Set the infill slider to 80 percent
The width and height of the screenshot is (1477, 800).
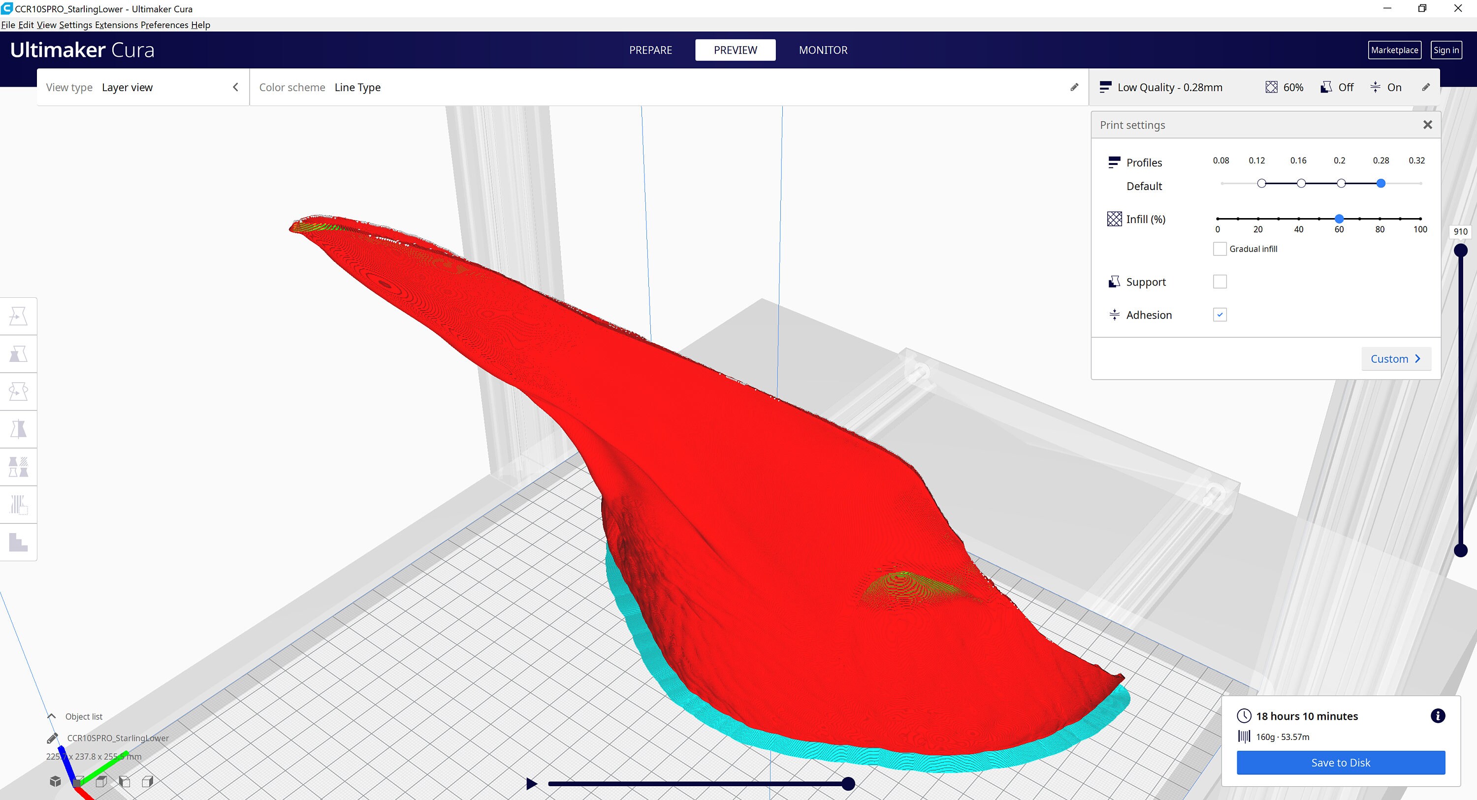click(x=1380, y=219)
